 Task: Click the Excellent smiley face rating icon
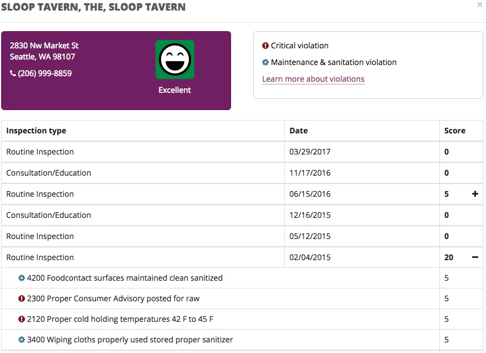174,59
